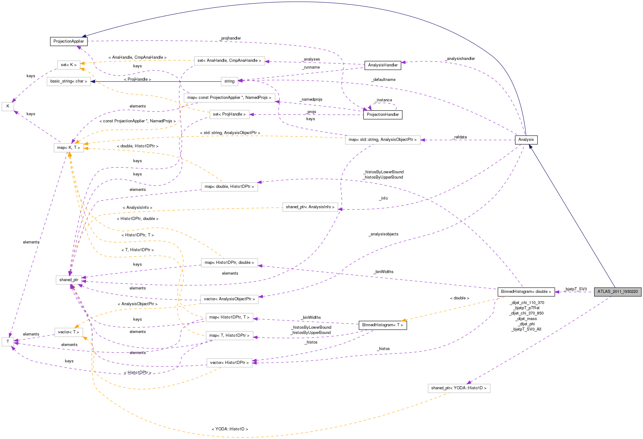643x439 pixels.
Task: Select map< double, Histo1DPtr > node
Action: (229, 187)
